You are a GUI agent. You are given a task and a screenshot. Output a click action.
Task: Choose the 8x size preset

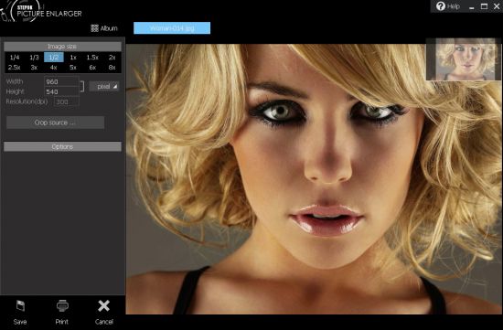(112, 68)
